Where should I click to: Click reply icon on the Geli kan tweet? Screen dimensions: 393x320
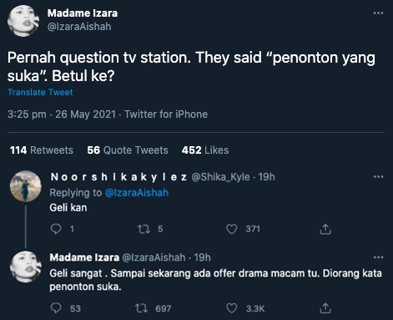(x=56, y=229)
